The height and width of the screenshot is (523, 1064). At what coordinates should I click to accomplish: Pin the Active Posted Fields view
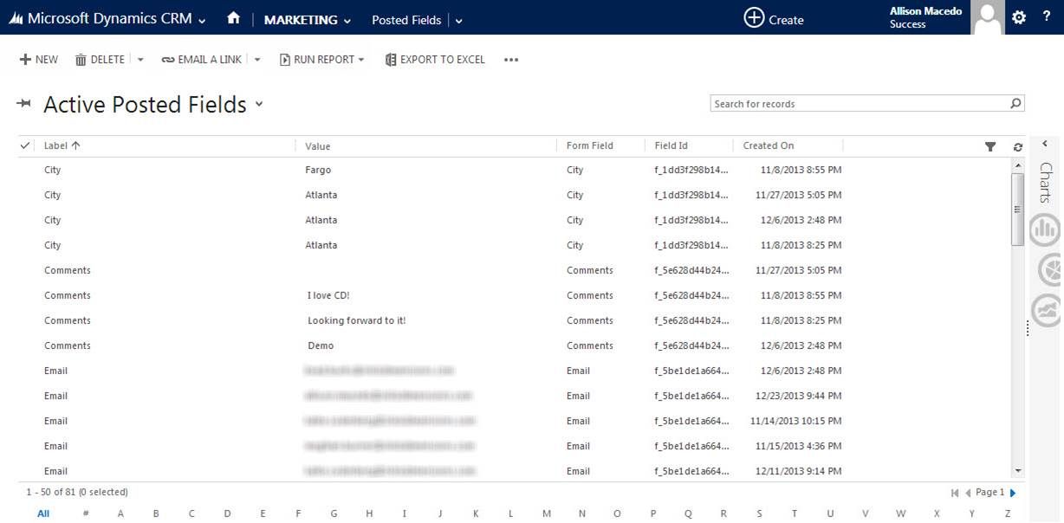24,105
